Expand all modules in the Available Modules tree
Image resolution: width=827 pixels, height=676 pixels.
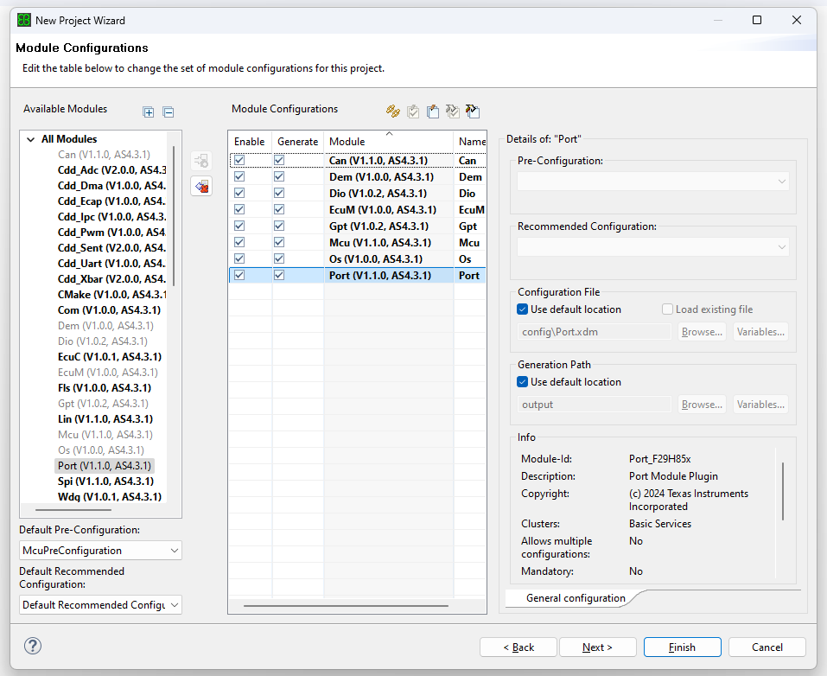tap(149, 112)
